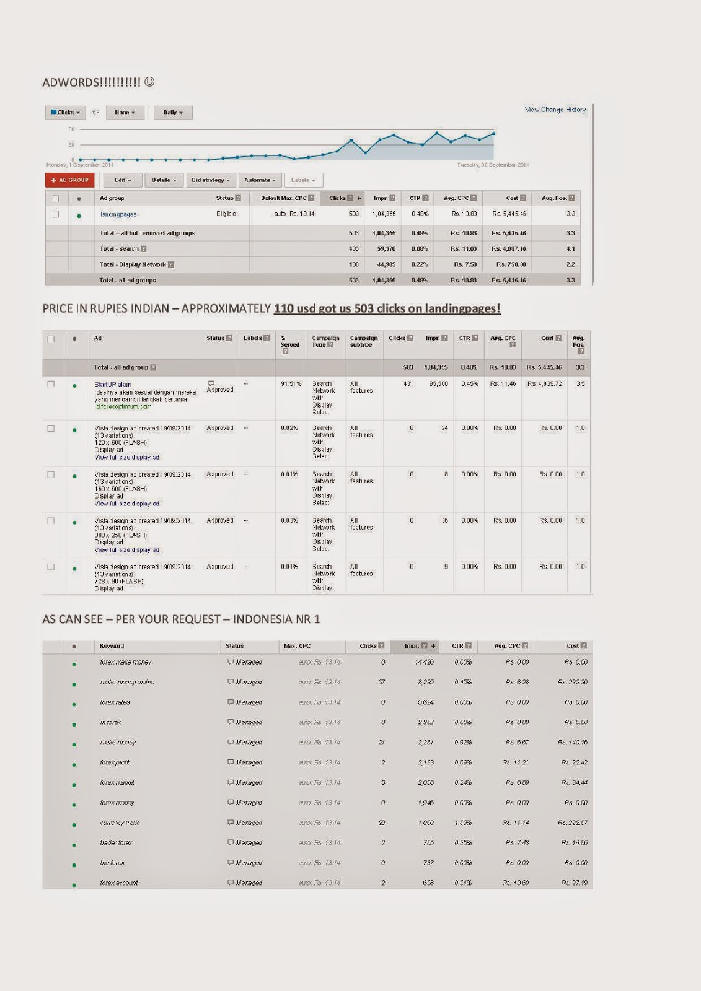
Task: Click help icon next to Total - all ad group
Action: coord(153,367)
